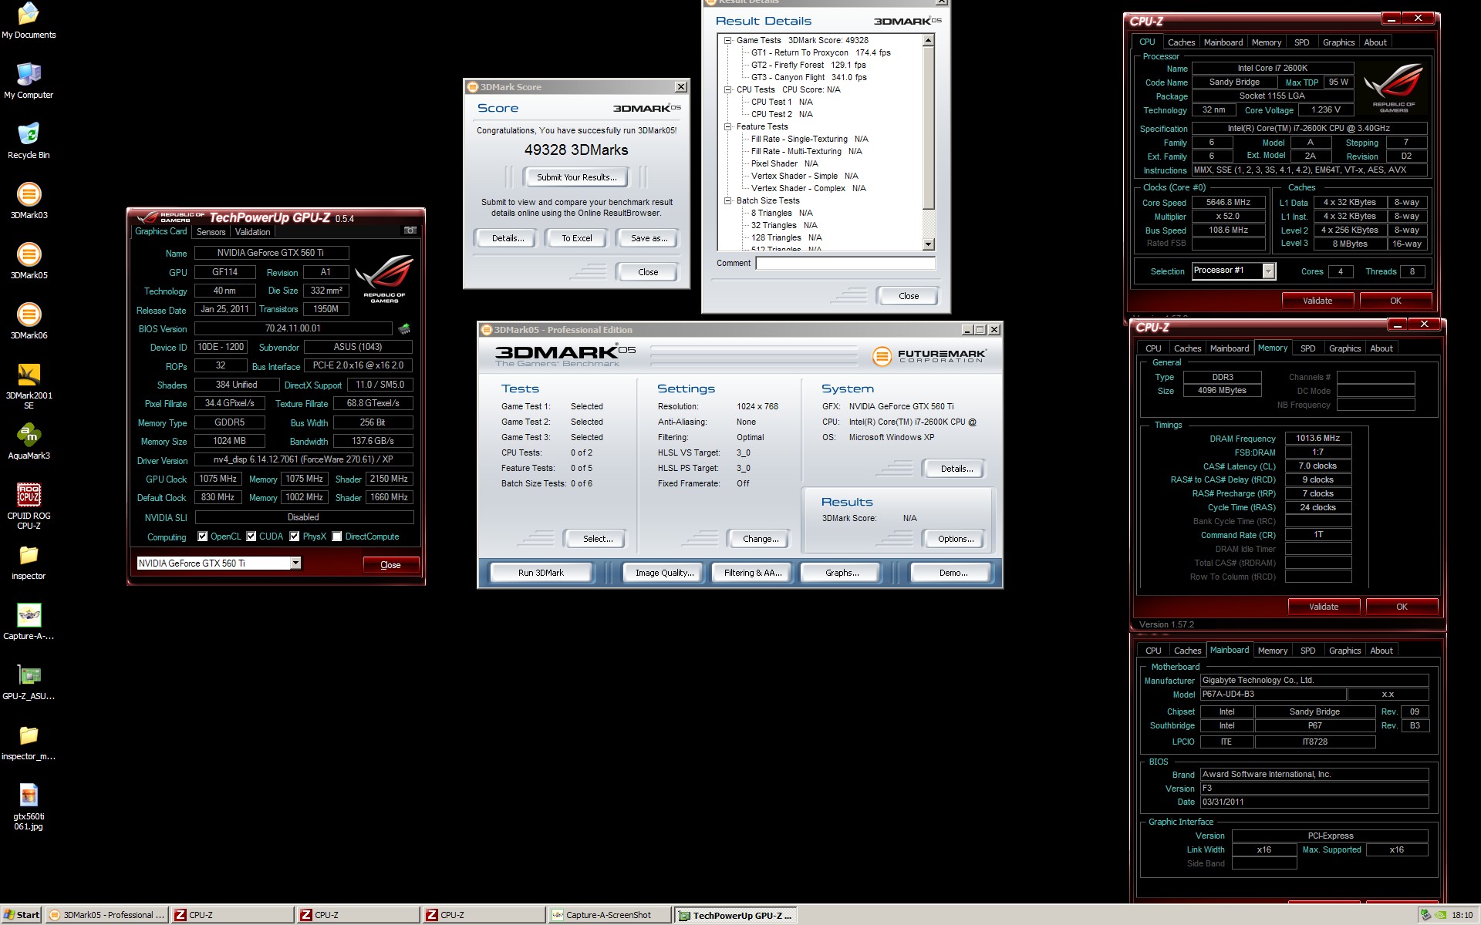Open Capture-A-ScreenShot desktop shortcut
The image size is (1481, 925).
tap(29, 615)
